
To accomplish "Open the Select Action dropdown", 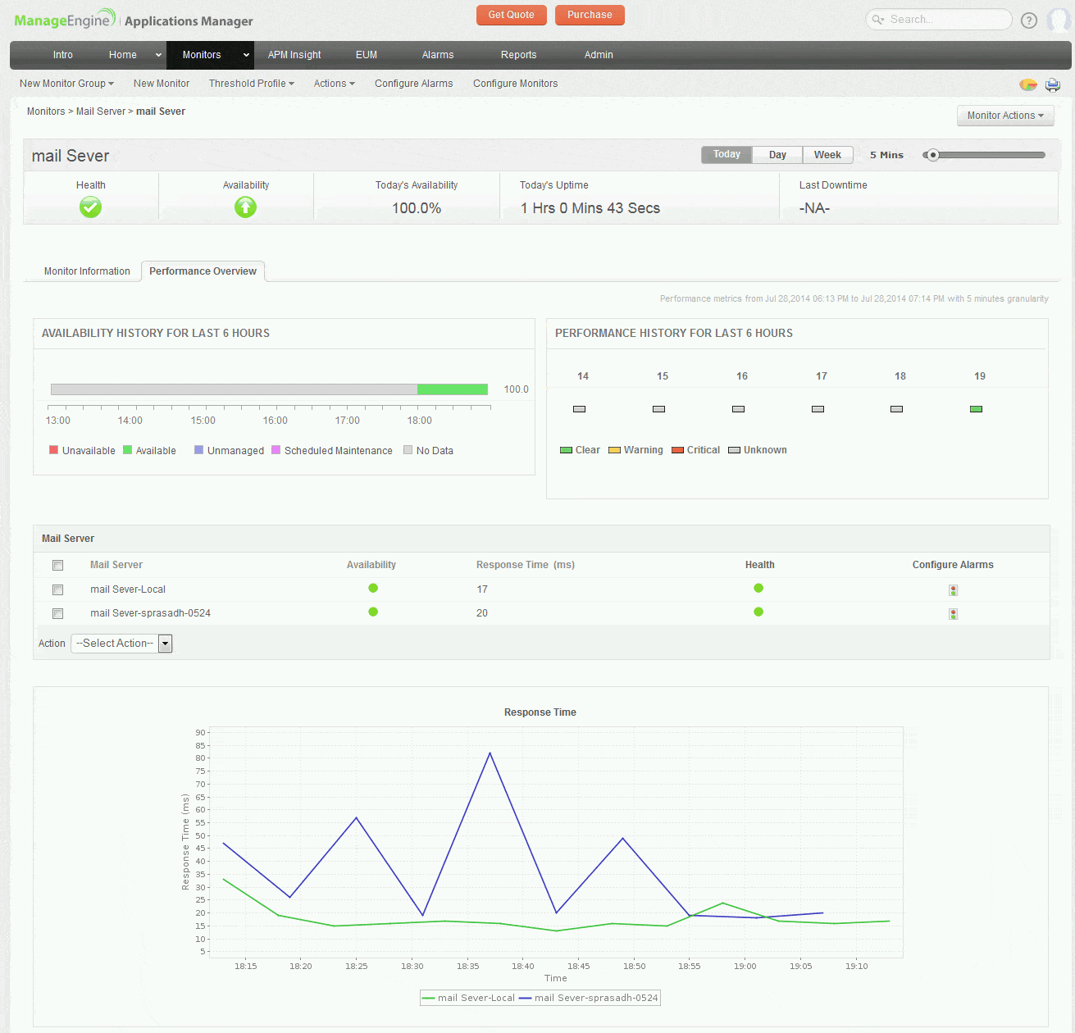I will coord(121,644).
